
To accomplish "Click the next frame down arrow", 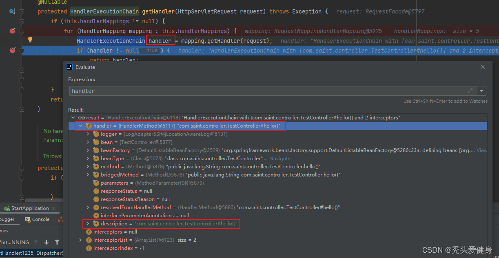I will [x=47, y=242].
